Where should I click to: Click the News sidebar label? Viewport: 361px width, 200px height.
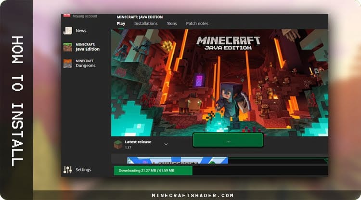(81, 31)
